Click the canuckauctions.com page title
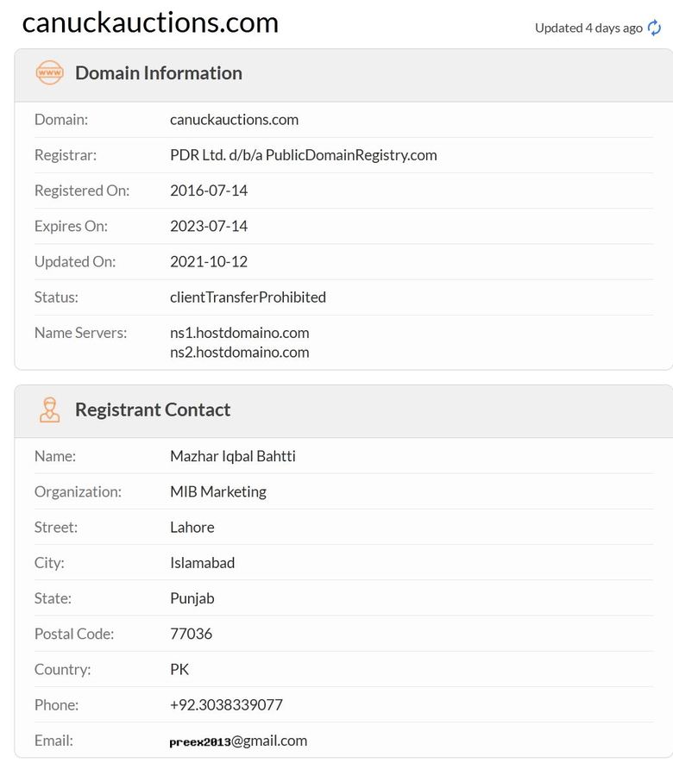673x769 pixels. [x=150, y=22]
